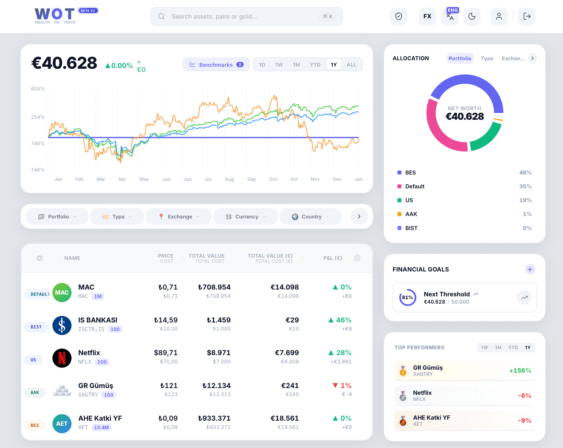The width and height of the screenshot is (563, 448).
Task: Switch allocation view to Type tab
Action: tap(487, 58)
